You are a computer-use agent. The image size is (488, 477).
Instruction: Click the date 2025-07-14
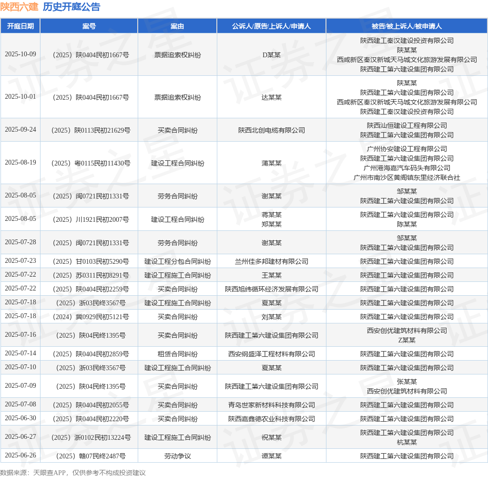20,353
